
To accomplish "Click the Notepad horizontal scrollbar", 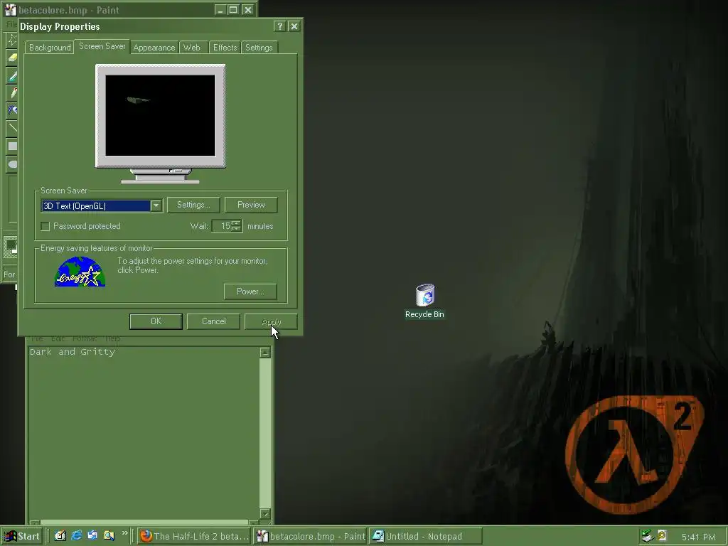I will coord(144,523).
